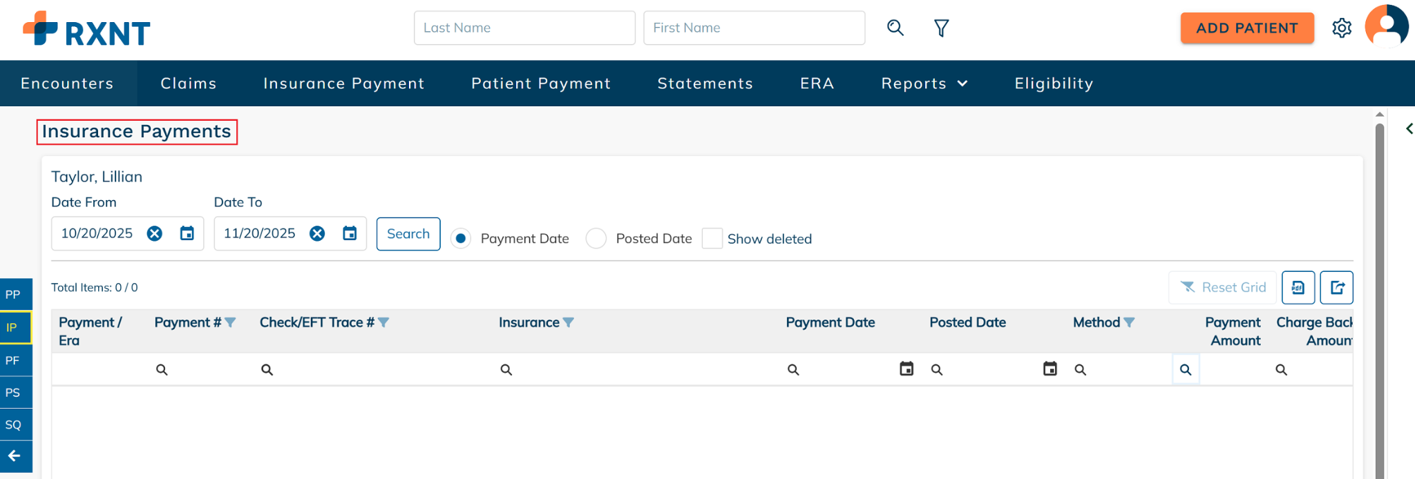Clear the Date From field value
1415x479 pixels.
[155, 233]
